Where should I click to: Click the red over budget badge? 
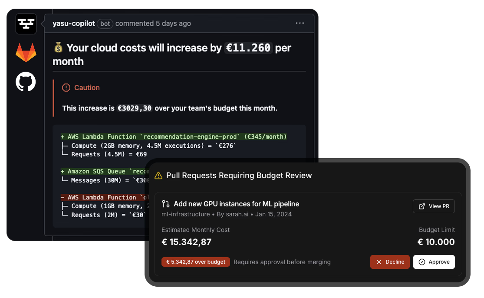click(x=195, y=262)
